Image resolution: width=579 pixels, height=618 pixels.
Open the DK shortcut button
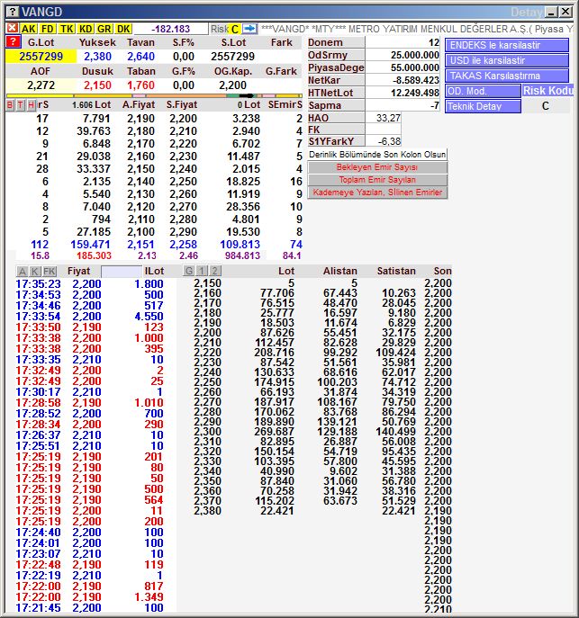(x=123, y=29)
